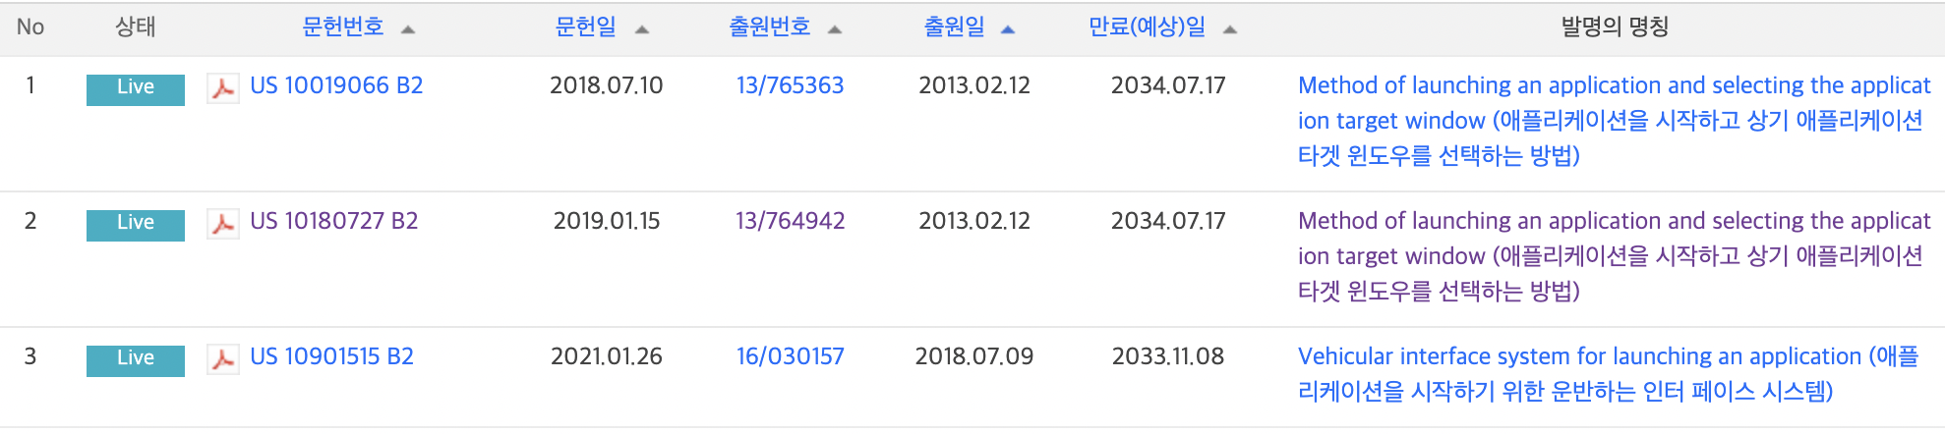Open application number 13/764942
Image resolution: width=1945 pixels, height=434 pixels.
(x=791, y=221)
